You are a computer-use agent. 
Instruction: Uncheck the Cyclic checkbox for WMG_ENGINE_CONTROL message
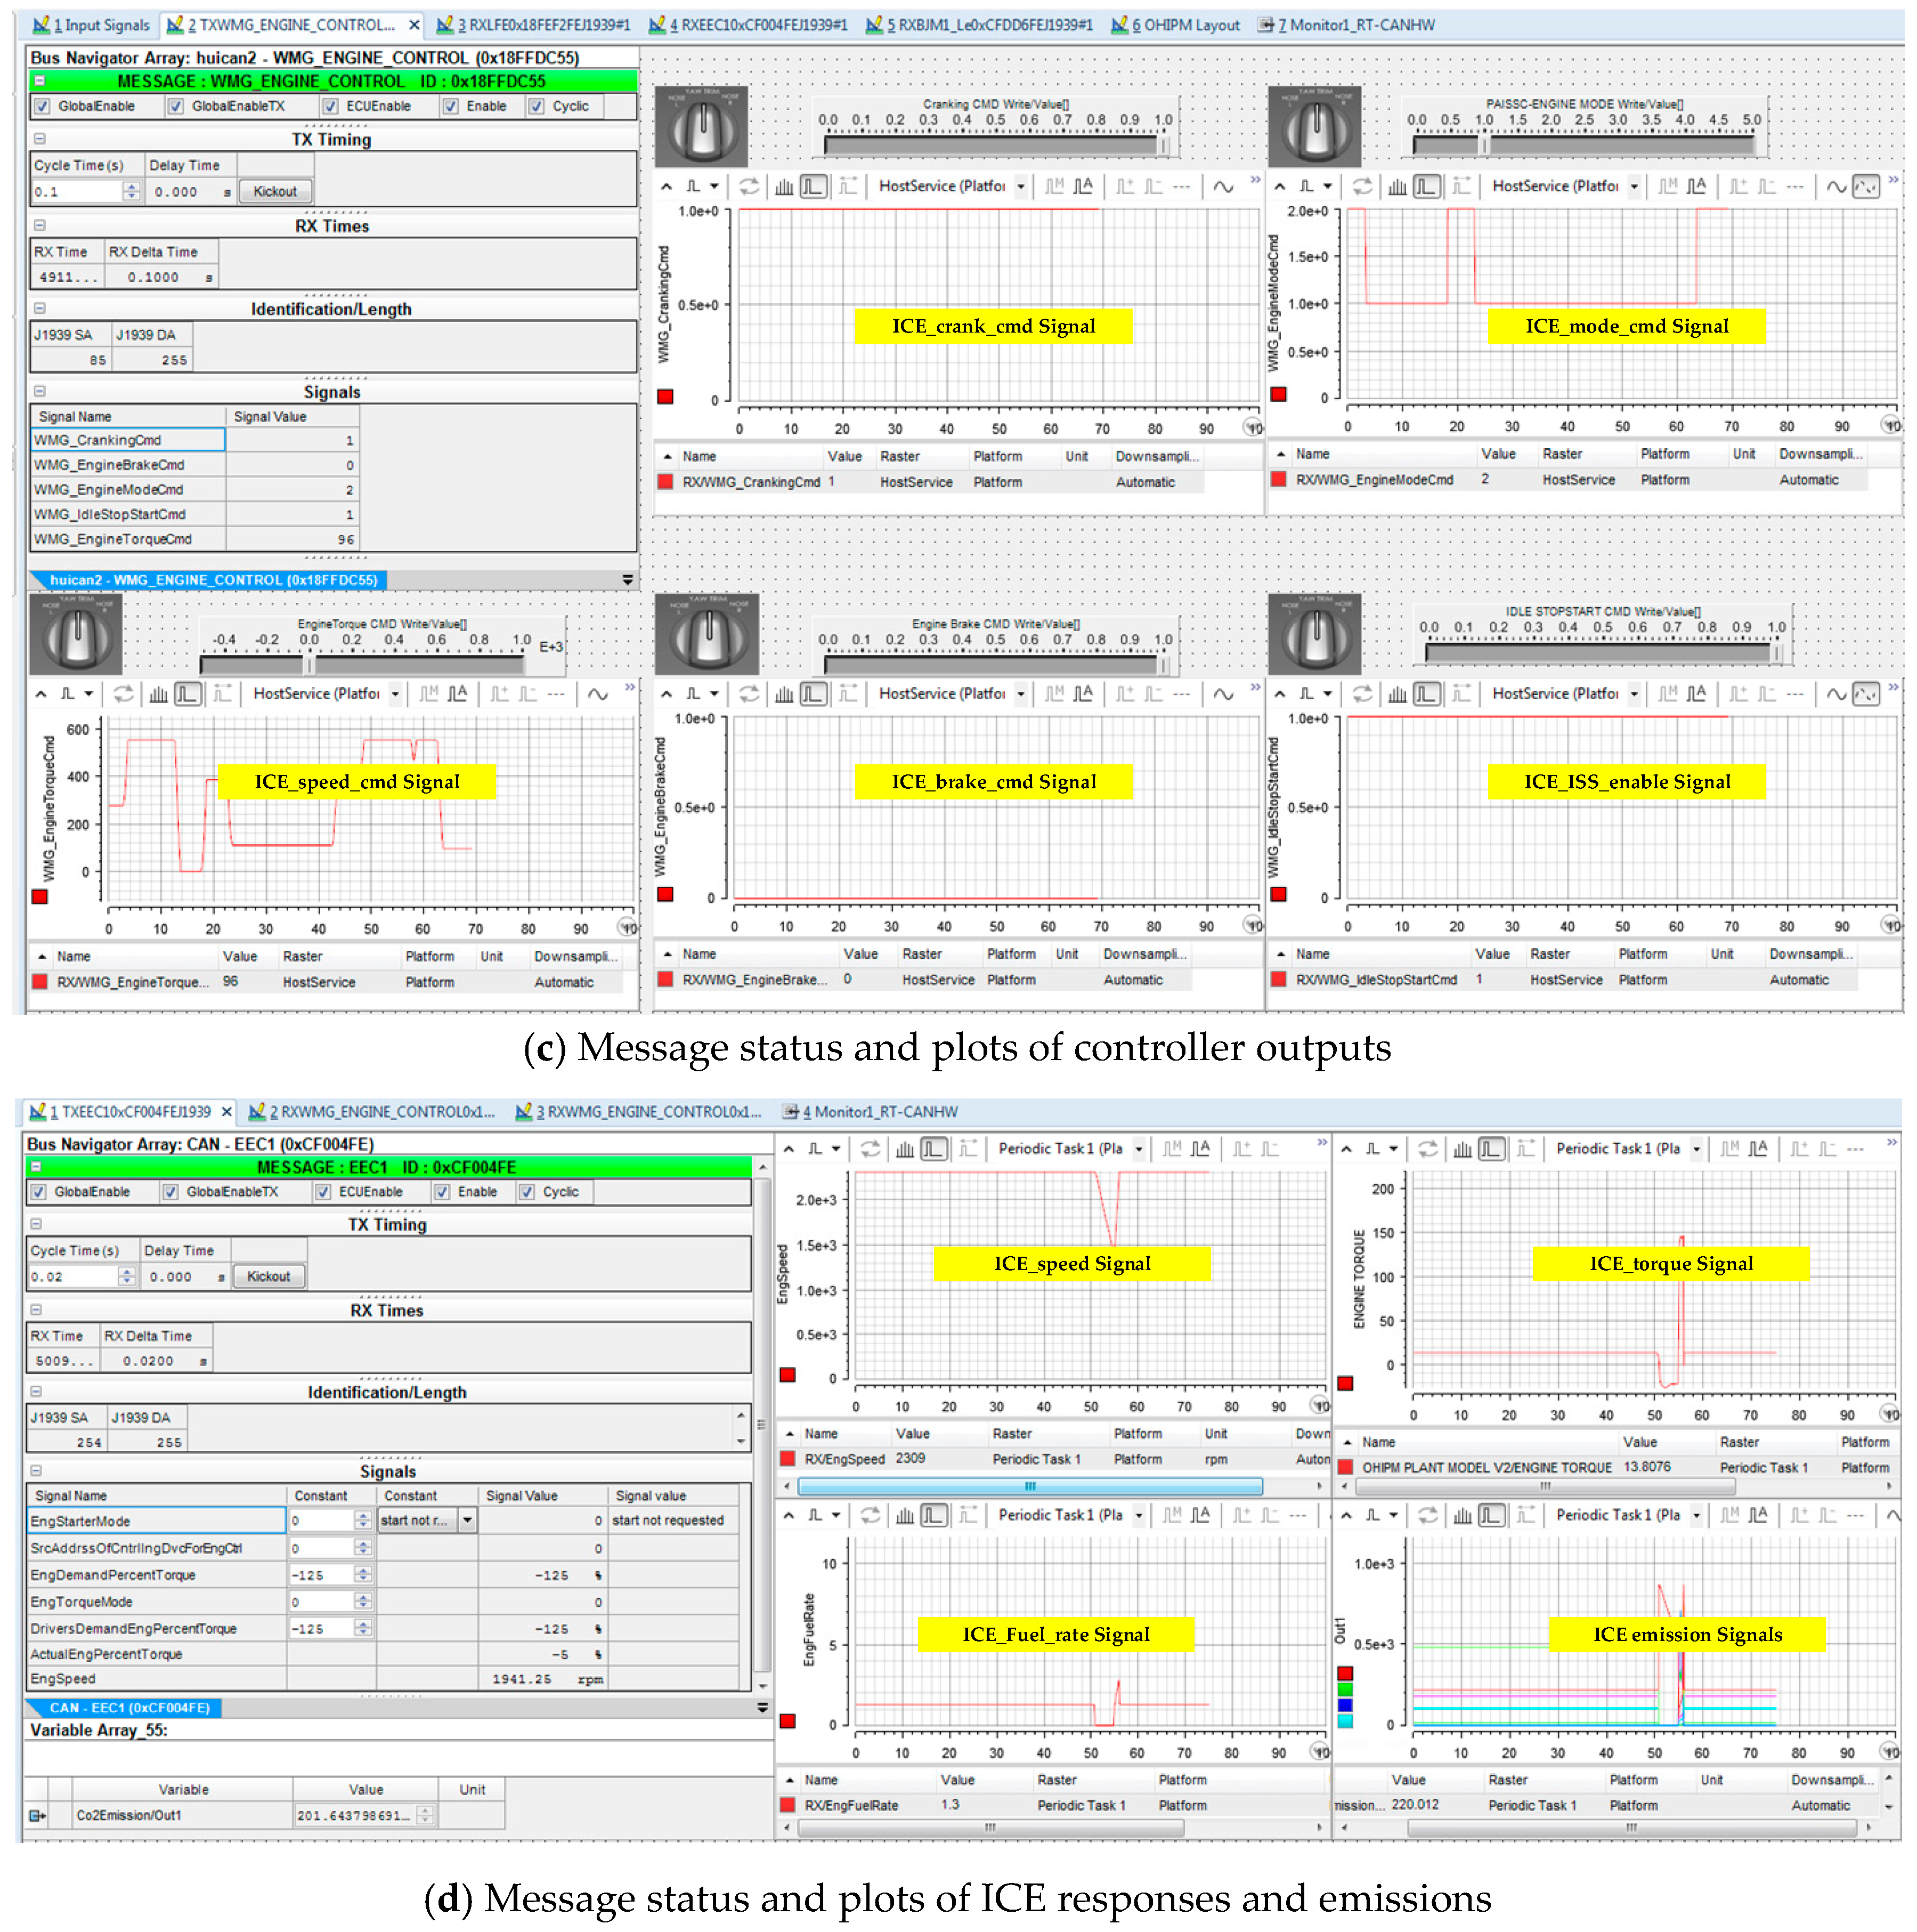tap(537, 106)
